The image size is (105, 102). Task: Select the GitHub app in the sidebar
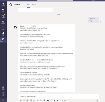click(x=3, y=40)
